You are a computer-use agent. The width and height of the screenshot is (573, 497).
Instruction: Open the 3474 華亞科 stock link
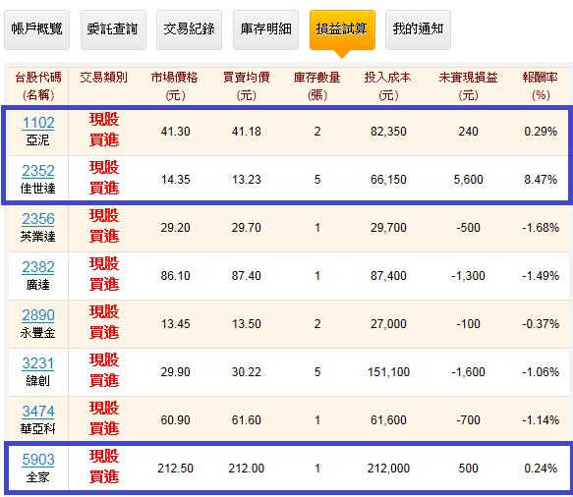point(38,412)
